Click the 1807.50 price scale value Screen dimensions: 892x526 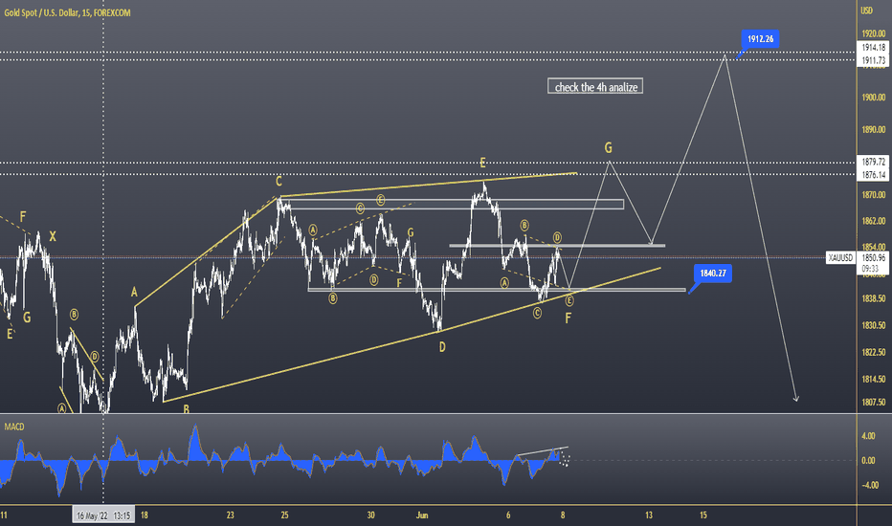(874, 402)
